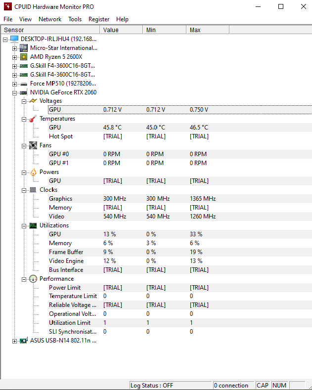
Task: Click the Value column header
Action: [x=121, y=30]
